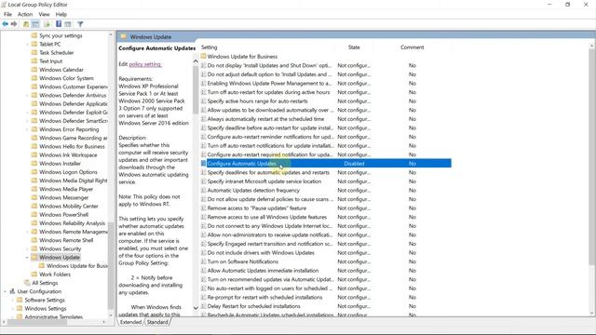Click the policy icon beside Specify active hours range
The width and height of the screenshot is (596, 335).
203,101
